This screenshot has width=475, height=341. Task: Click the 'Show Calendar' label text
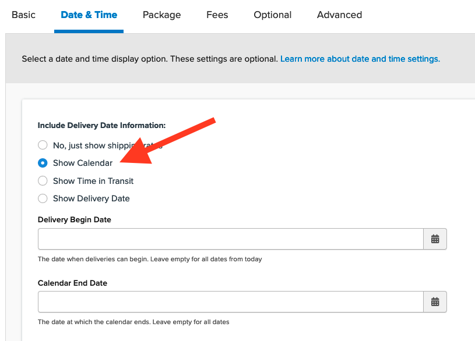82,163
